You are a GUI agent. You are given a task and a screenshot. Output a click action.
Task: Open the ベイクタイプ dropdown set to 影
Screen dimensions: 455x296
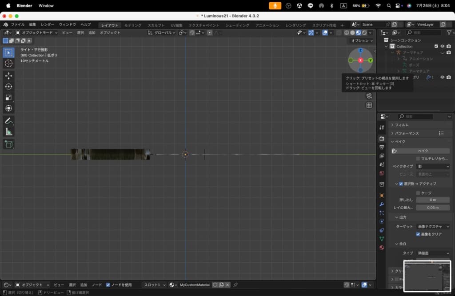pyautogui.click(x=433, y=166)
